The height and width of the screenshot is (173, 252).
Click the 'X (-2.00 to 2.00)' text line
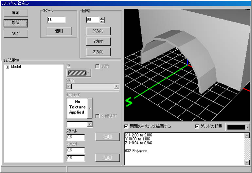click(138, 135)
